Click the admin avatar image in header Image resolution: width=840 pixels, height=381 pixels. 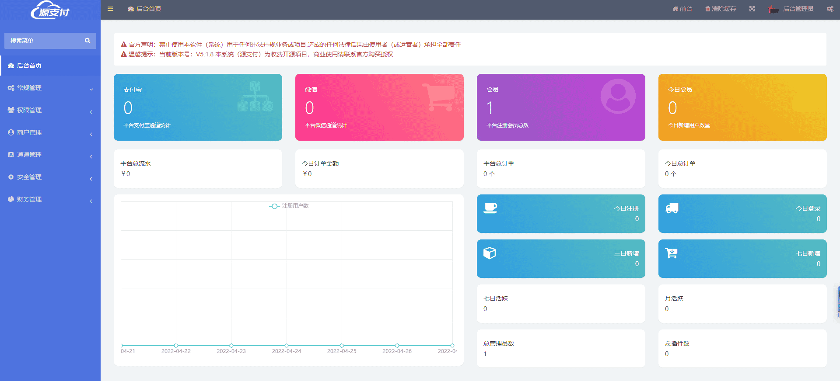click(x=773, y=9)
